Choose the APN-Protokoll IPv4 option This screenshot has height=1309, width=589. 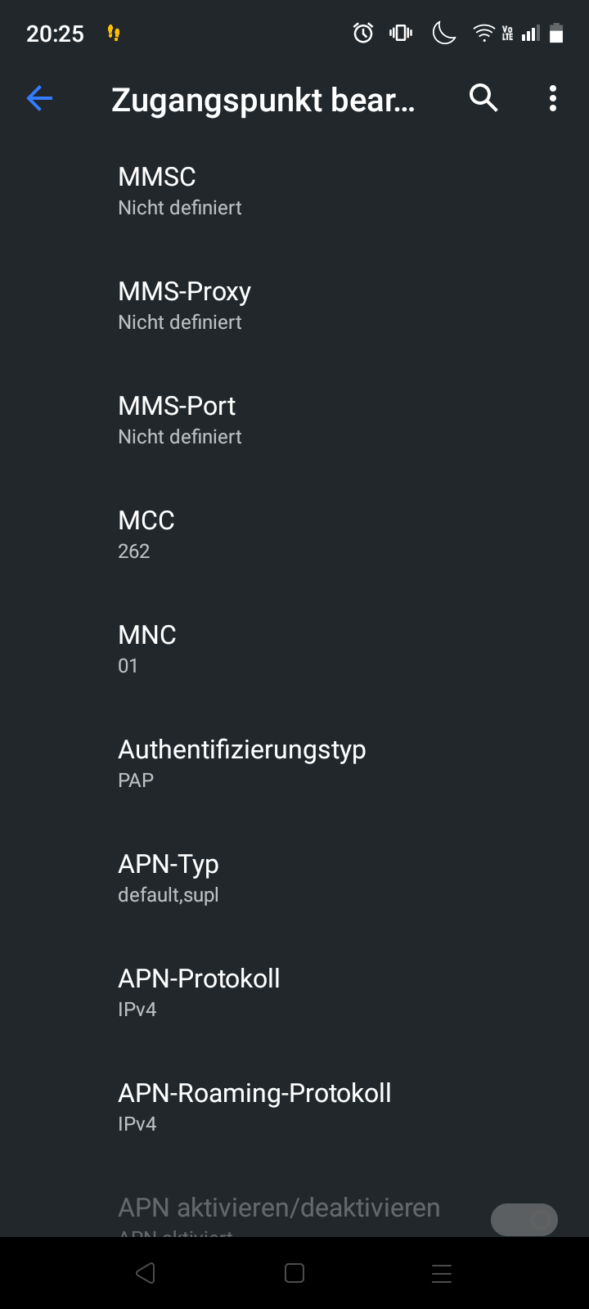click(200, 992)
